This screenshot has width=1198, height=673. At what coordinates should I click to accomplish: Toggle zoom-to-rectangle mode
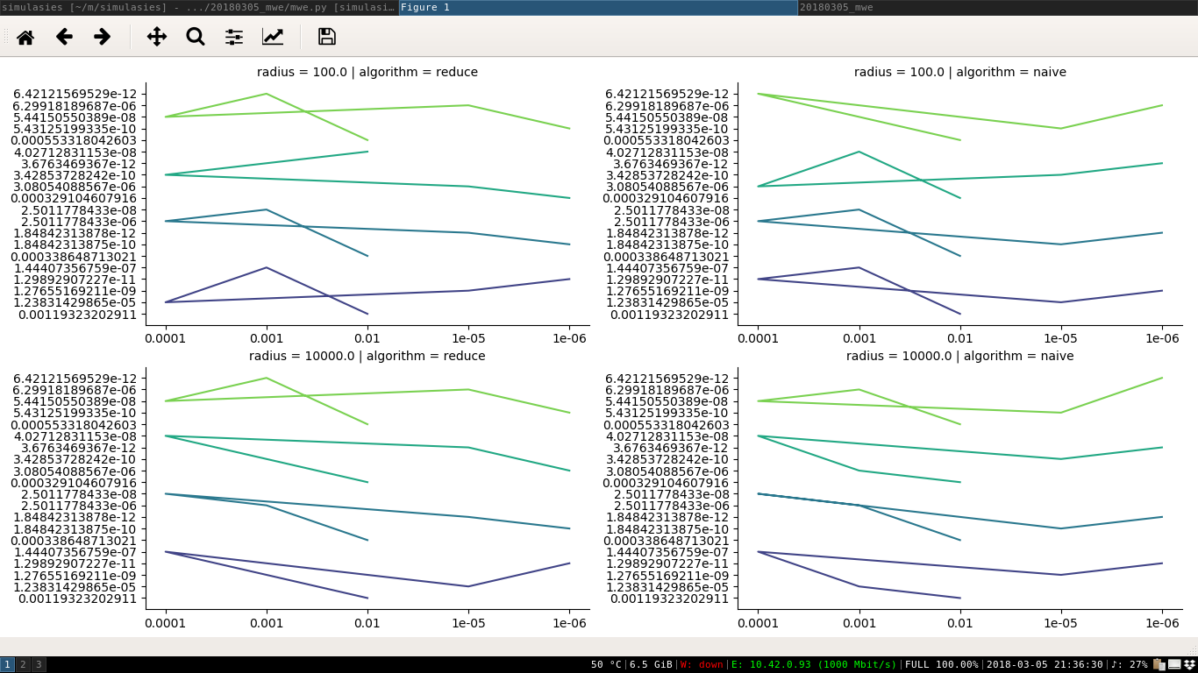click(x=195, y=37)
